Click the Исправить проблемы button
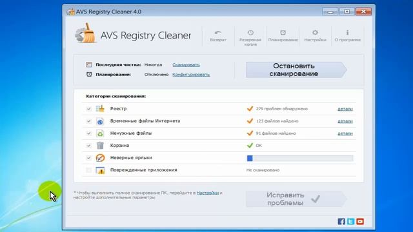The width and height of the screenshot is (413, 232). coord(296,199)
